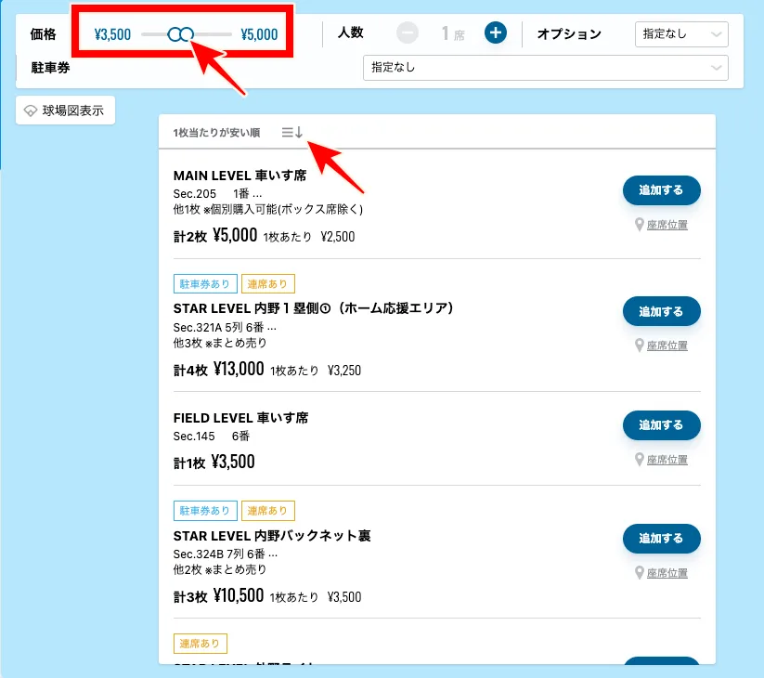Screen dimensions: 764x678
Task: Add MAIN LEVEL 車いす席 ticket
Action: coord(661,190)
